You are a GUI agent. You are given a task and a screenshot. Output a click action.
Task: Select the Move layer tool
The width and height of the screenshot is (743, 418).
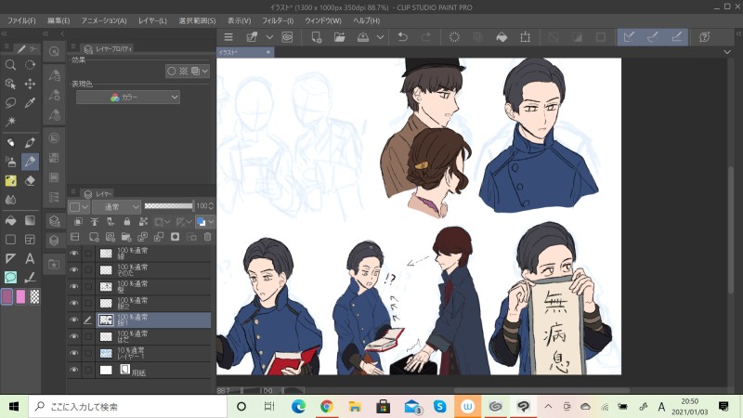click(30, 84)
